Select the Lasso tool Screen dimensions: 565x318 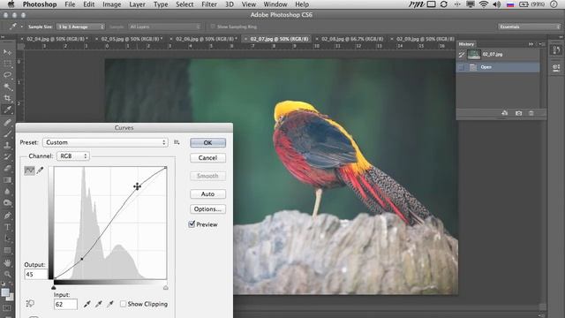coord(7,75)
